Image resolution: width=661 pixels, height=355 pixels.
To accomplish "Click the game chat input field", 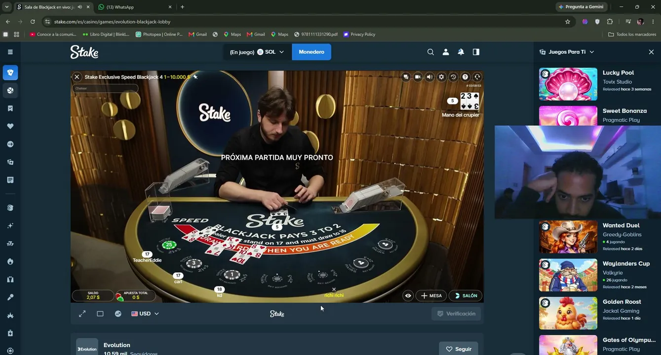I will click(105, 88).
